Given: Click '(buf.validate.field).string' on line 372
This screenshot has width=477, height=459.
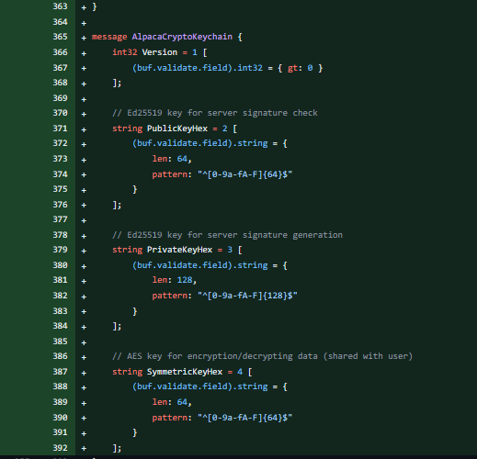Looking at the screenshot, I should pos(199,143).
